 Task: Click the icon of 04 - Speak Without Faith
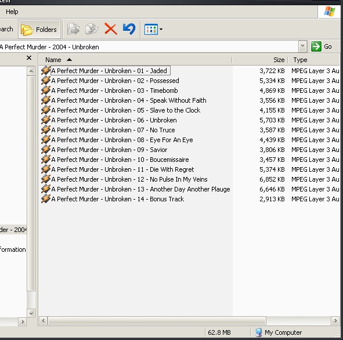(46, 100)
